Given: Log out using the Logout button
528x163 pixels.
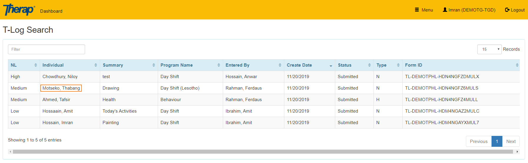Looking at the screenshot, I should pos(515,10).
